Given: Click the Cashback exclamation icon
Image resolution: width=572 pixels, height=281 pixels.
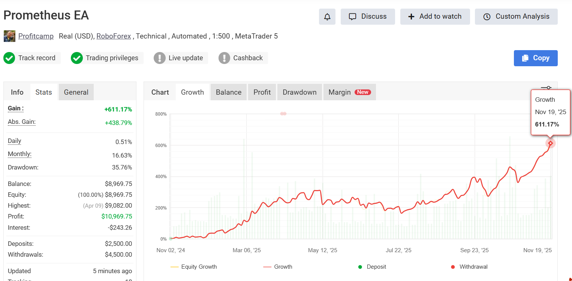Looking at the screenshot, I should coord(224,58).
